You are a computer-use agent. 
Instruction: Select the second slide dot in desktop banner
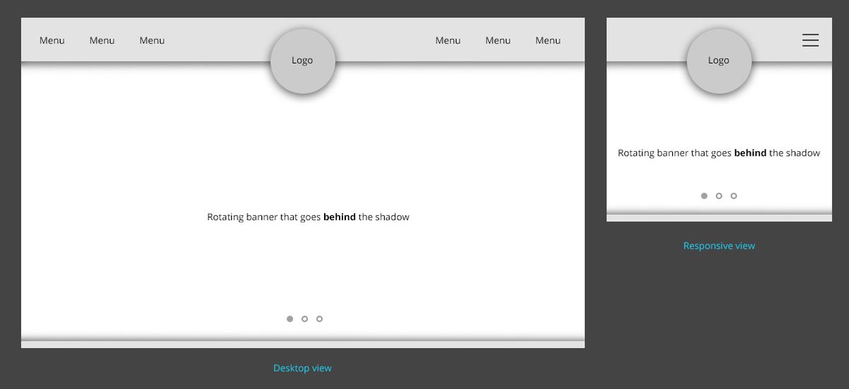(x=305, y=319)
